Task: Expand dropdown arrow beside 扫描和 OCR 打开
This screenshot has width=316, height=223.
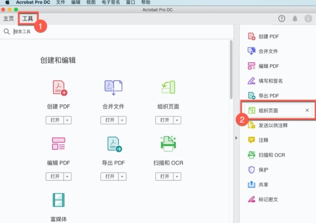Action: tap(177, 177)
